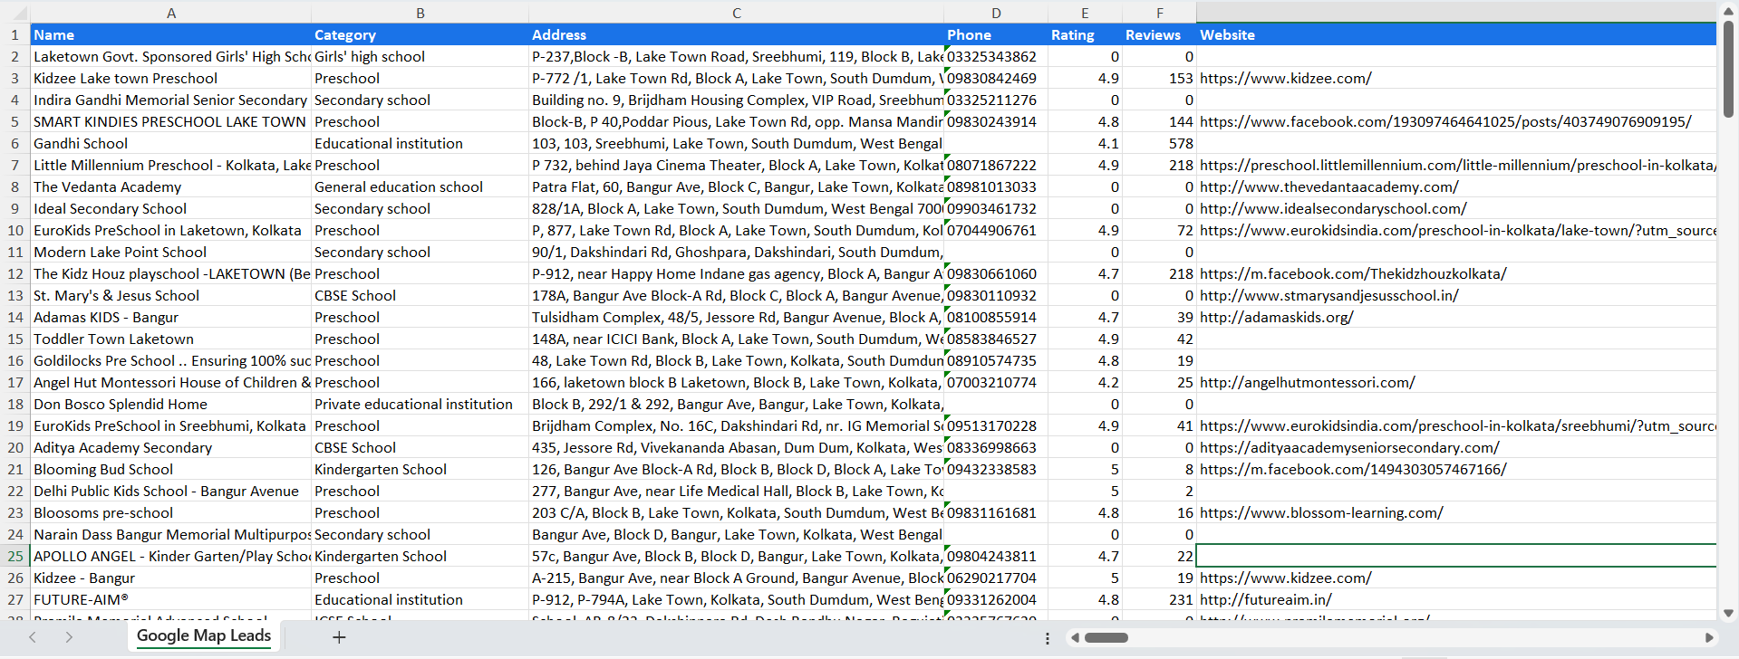1739x659 pixels.
Task: Open the https://www.kidzee.com/ link in row 3
Action: [x=1285, y=78]
